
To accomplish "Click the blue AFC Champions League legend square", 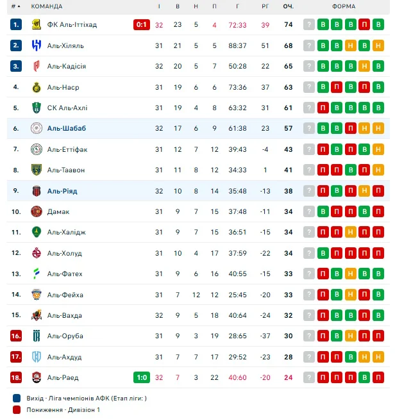I will click(16, 398).
